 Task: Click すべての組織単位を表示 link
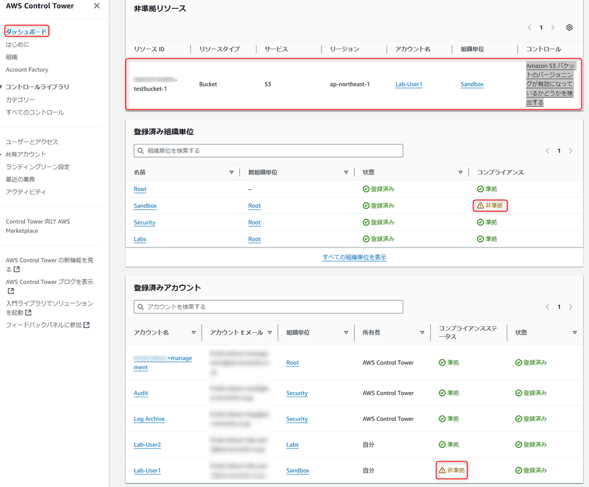354,257
